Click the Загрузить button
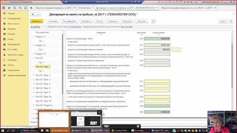The width and height of the screenshot is (237, 133). 142,21
